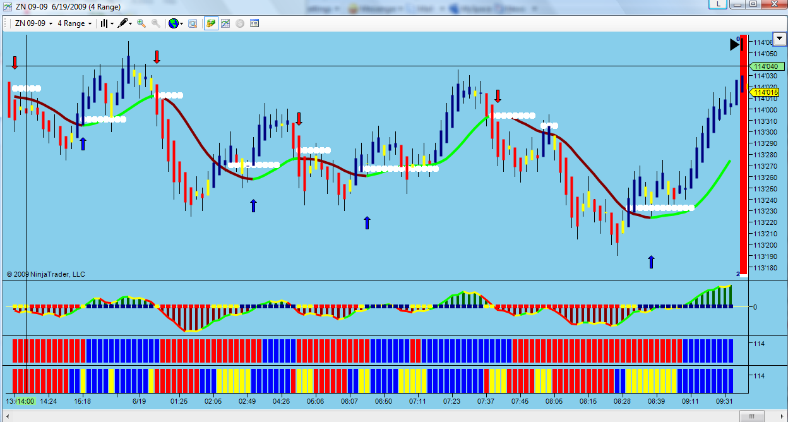Click the 15:18 time axis label
This screenshot has height=422, width=788.
coord(82,401)
